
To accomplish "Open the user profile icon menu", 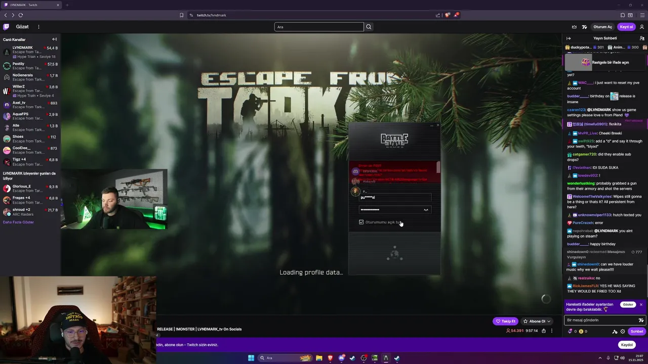I will pyautogui.click(x=642, y=27).
